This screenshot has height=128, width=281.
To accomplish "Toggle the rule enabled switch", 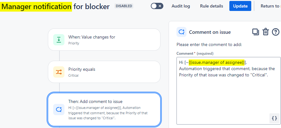I will tap(157, 6).
